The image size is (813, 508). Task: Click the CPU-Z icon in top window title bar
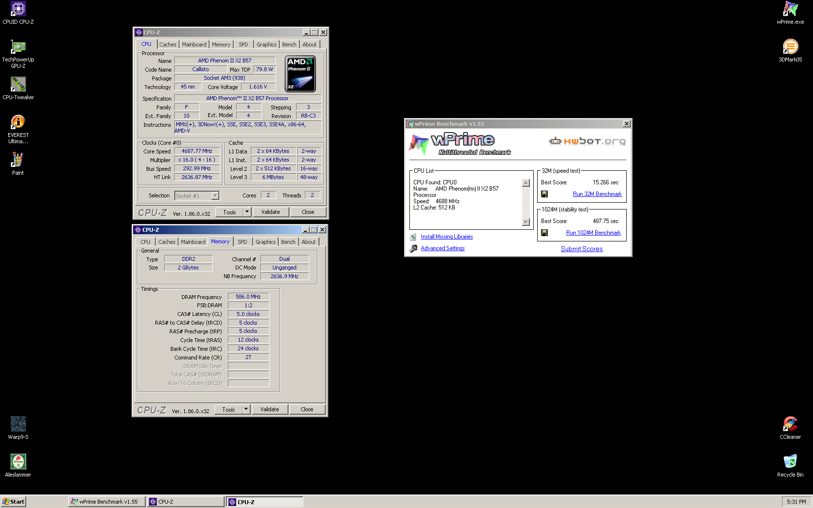tap(139, 32)
